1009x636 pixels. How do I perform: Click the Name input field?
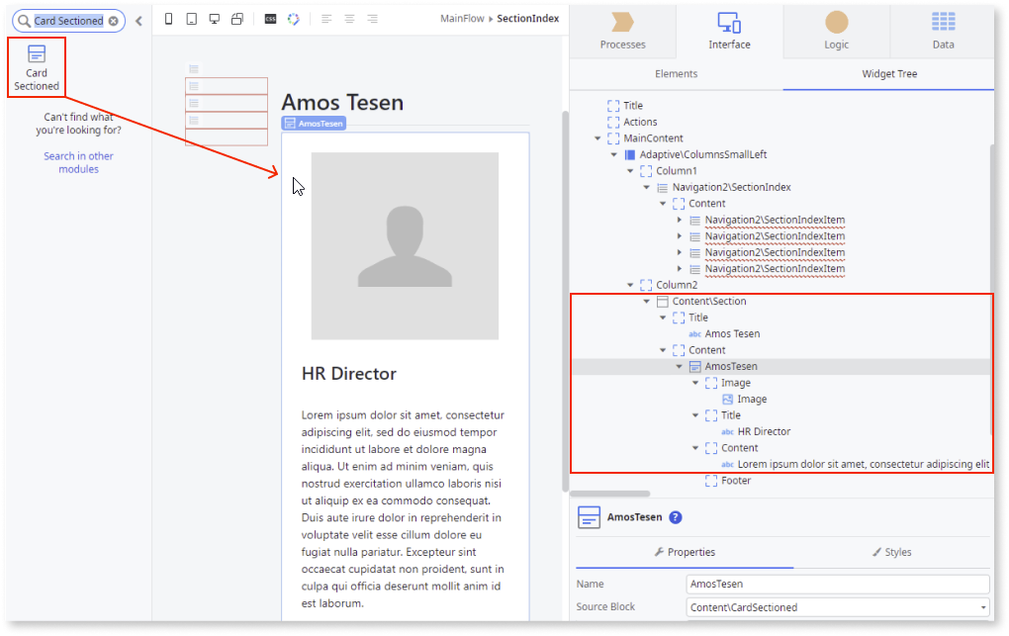[x=836, y=583]
